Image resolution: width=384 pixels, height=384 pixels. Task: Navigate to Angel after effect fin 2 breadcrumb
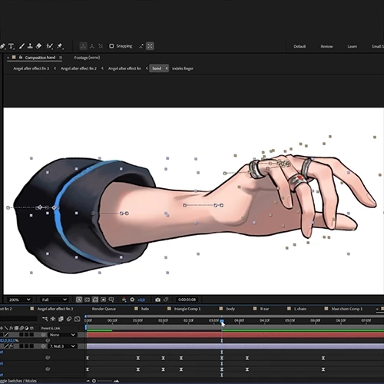pos(78,68)
